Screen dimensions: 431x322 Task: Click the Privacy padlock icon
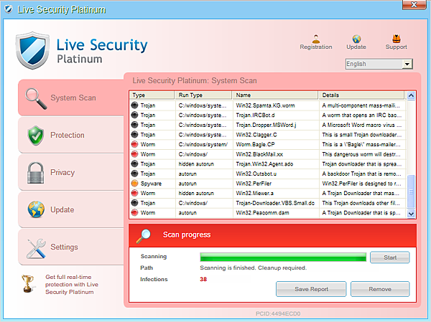point(36,173)
